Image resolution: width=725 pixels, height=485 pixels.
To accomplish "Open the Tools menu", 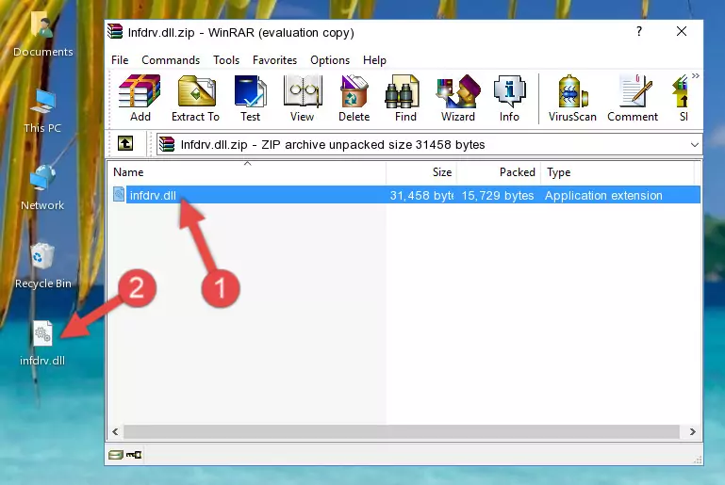I will (x=226, y=60).
